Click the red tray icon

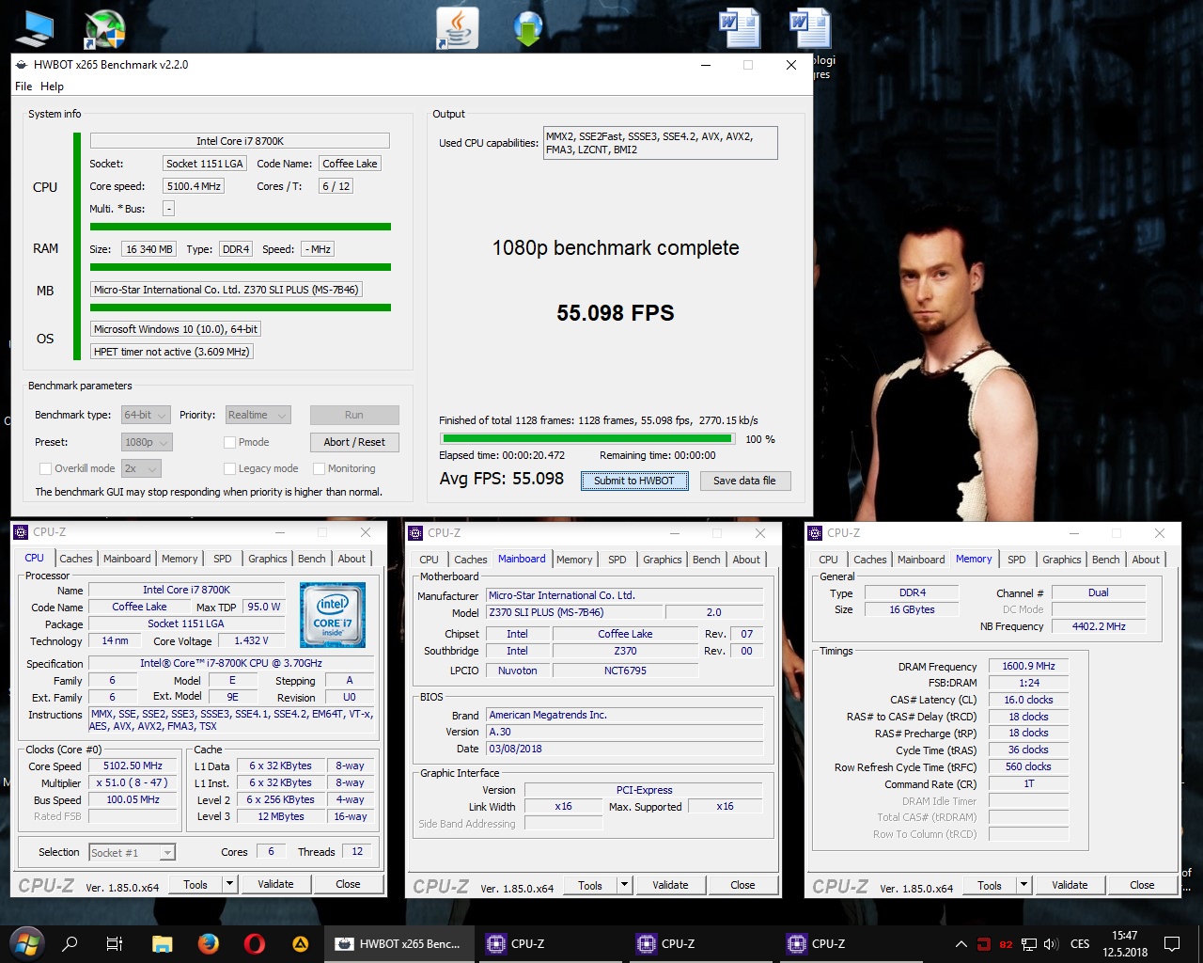pos(983,944)
